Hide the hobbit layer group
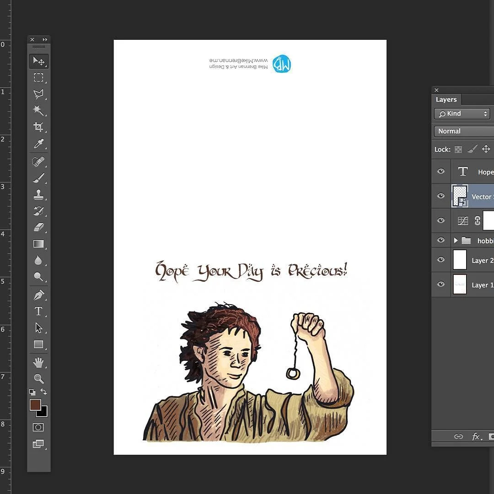This screenshot has height=494, width=494. tap(441, 240)
